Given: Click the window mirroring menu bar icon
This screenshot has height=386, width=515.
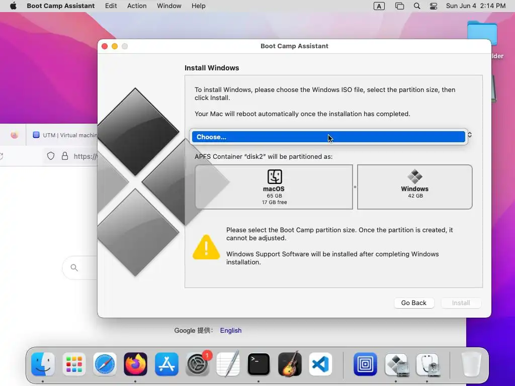Looking at the screenshot, I should point(399,6).
